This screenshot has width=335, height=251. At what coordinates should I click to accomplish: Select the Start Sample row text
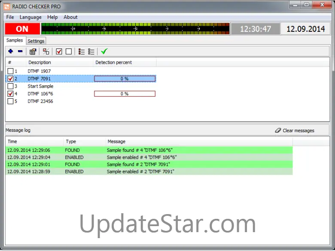(x=40, y=86)
